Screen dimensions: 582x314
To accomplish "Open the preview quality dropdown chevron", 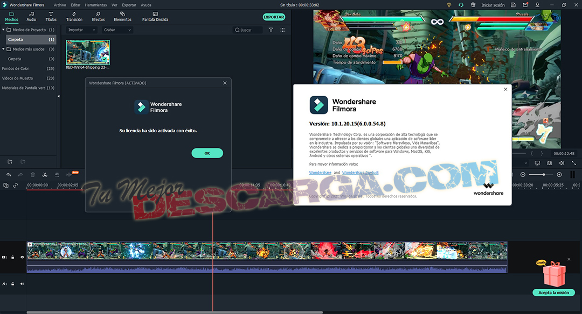I will tap(525, 163).
